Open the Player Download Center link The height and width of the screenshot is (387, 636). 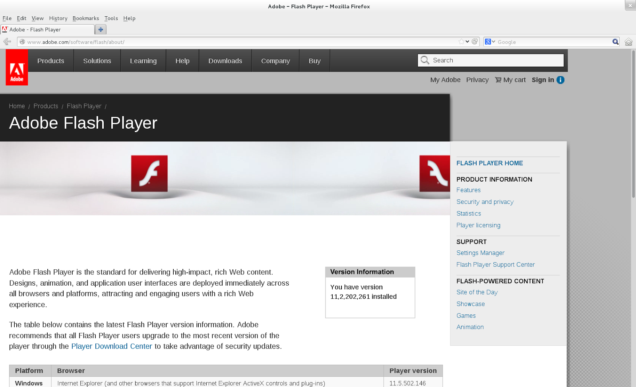click(112, 346)
